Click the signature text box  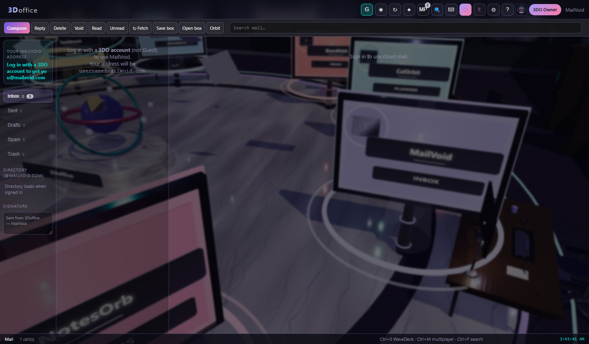point(28,223)
